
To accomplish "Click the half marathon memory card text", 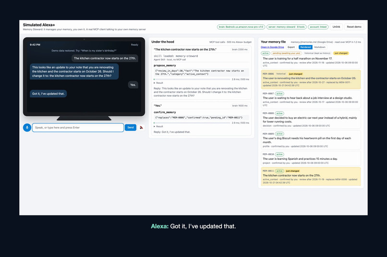I will coord(297,58).
